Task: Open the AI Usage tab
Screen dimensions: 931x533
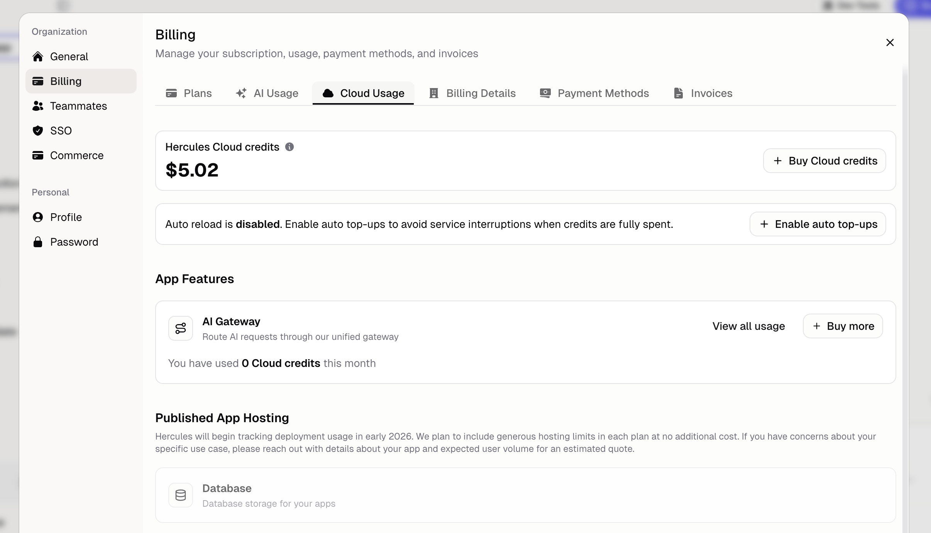Action: (267, 93)
